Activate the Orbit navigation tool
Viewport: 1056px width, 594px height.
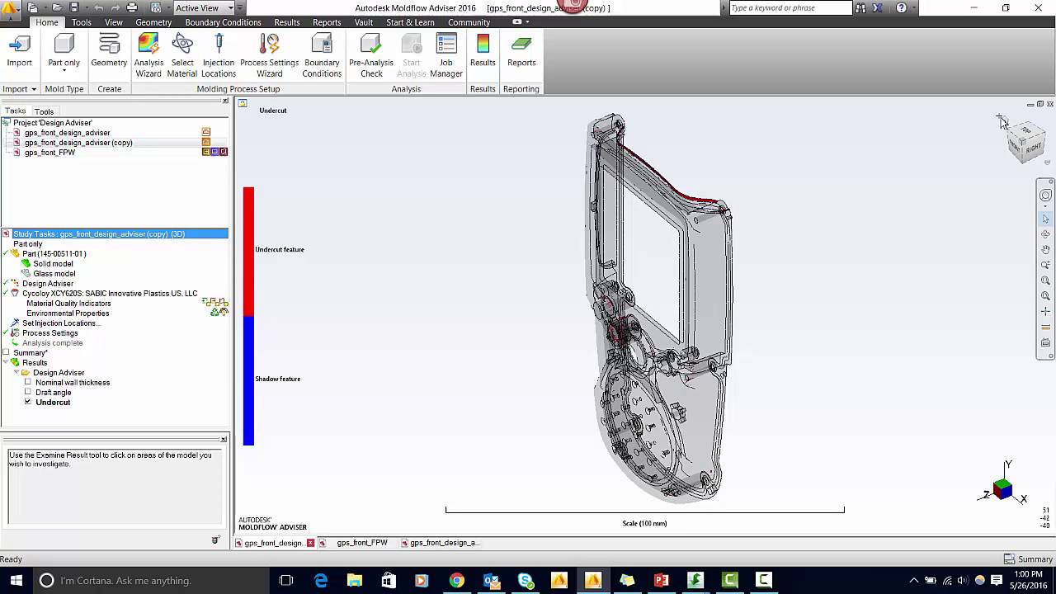(1045, 234)
